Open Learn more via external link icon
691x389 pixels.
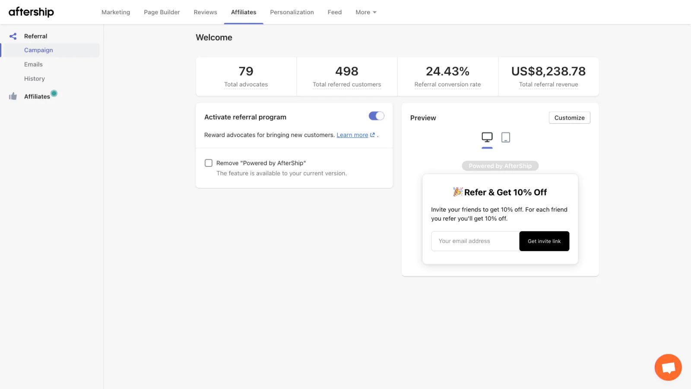tap(372, 134)
